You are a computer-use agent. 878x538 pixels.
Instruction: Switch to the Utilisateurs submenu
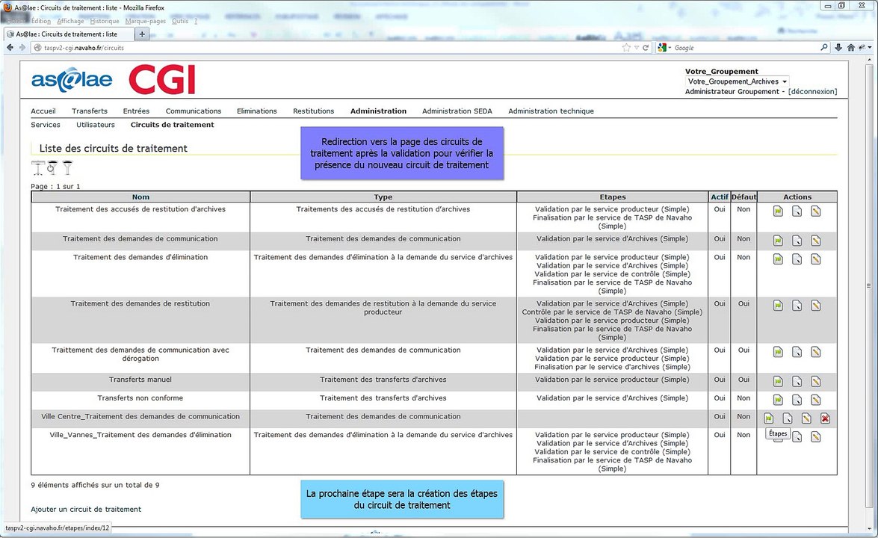(x=96, y=125)
